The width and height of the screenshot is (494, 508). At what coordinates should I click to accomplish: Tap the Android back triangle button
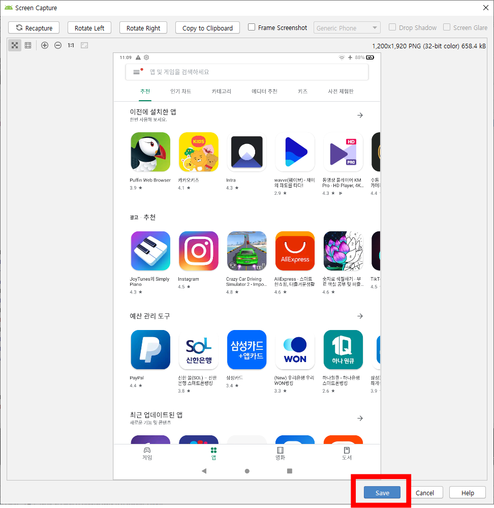click(204, 471)
